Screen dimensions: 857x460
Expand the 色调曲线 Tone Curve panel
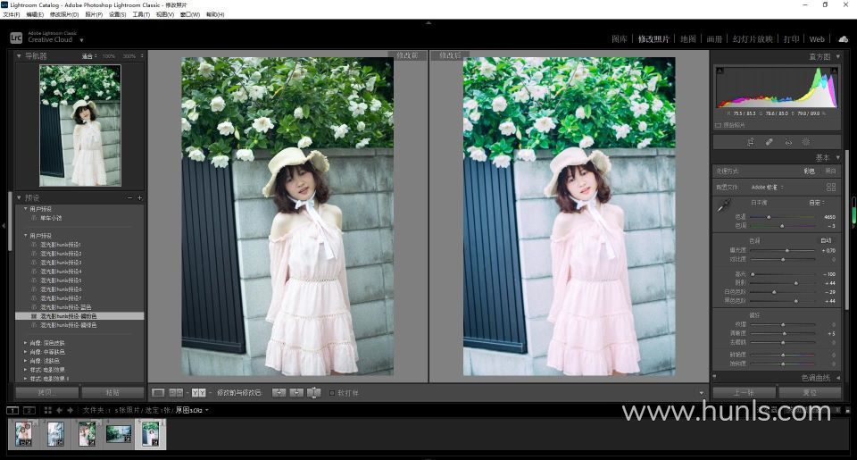pyautogui.click(x=838, y=378)
